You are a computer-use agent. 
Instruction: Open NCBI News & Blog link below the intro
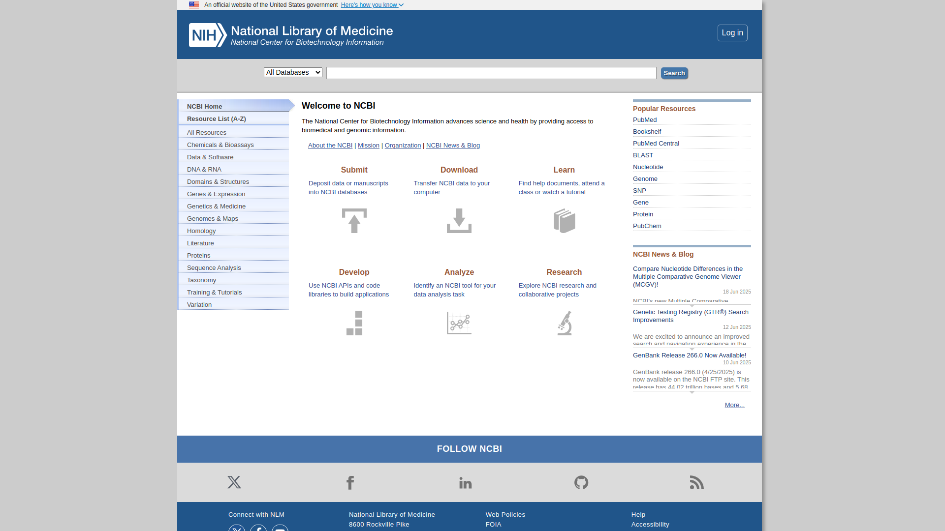(453, 146)
